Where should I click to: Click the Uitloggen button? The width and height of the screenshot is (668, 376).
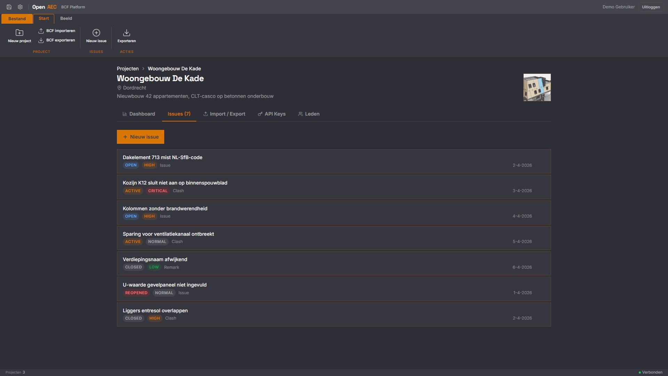click(651, 7)
